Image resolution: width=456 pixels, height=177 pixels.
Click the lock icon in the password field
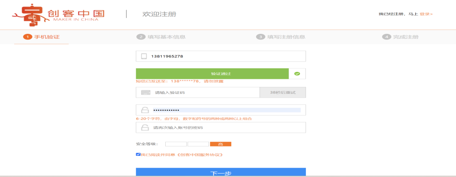145,110
